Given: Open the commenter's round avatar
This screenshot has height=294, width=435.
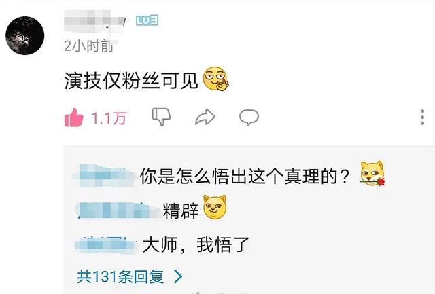Looking at the screenshot, I should (x=25, y=35).
